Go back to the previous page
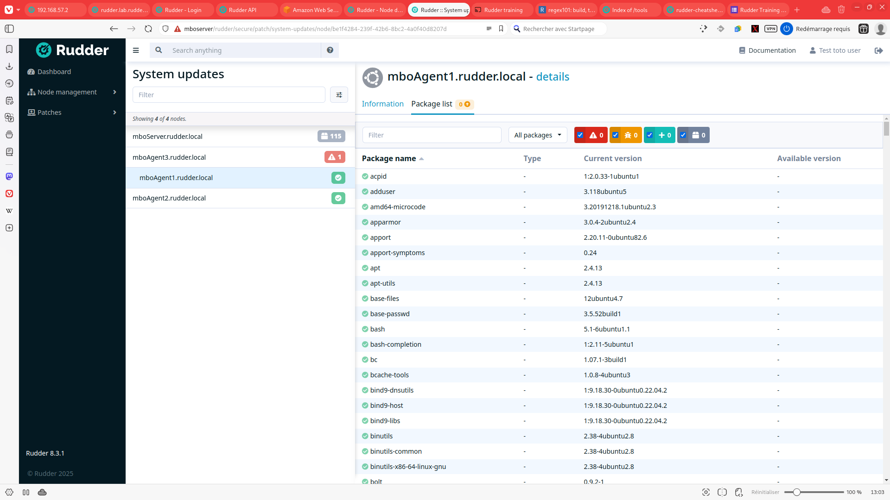The image size is (890, 500). click(114, 29)
